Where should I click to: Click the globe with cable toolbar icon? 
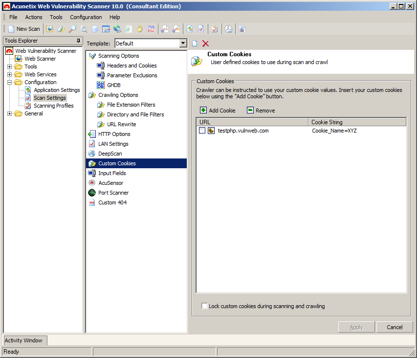coord(117,29)
